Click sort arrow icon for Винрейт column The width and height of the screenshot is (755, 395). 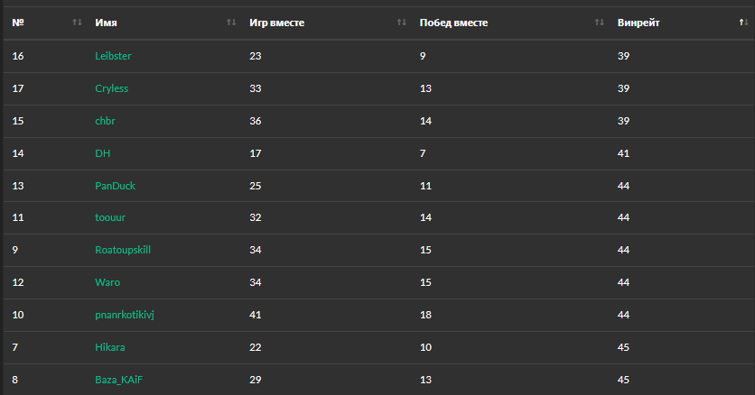pos(742,23)
